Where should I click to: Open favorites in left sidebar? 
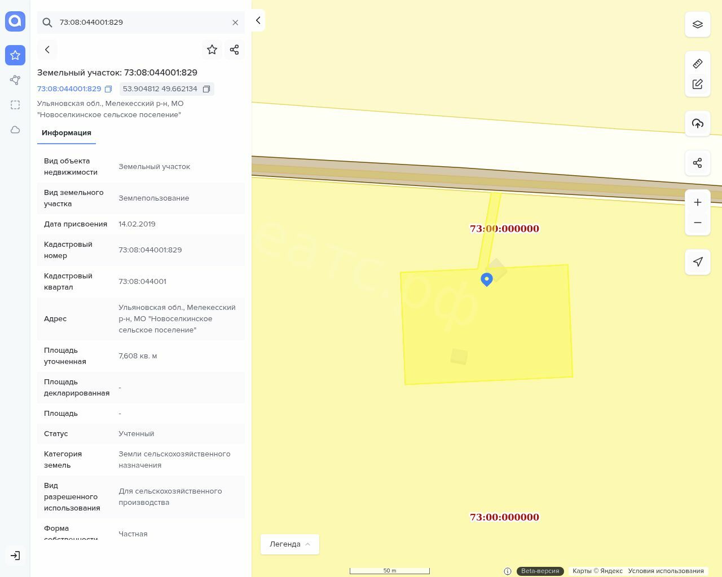click(x=15, y=55)
